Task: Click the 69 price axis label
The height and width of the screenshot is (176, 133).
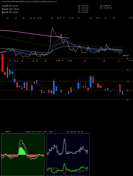Action: (127, 91)
